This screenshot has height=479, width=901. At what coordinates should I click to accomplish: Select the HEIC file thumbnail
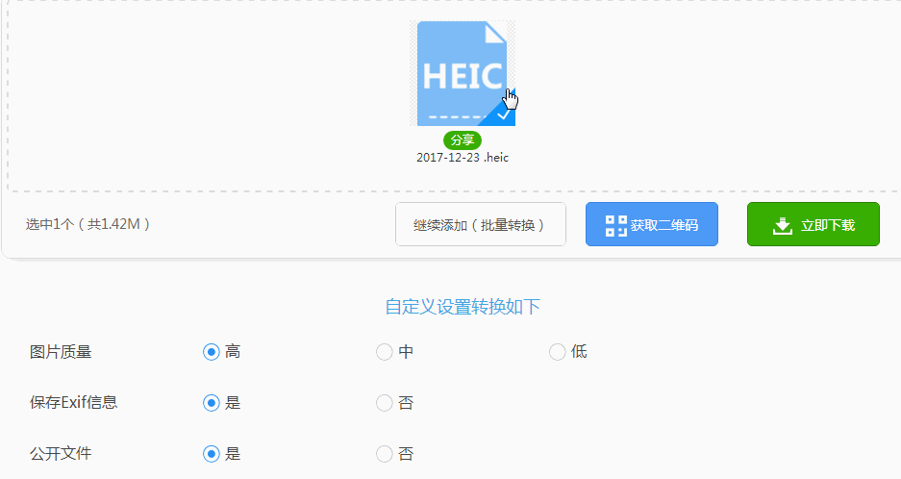pyautogui.click(x=463, y=74)
